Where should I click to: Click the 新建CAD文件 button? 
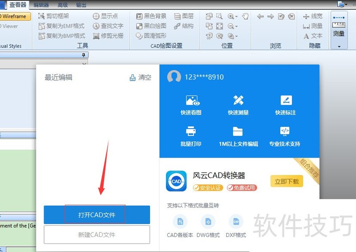pos(97,235)
